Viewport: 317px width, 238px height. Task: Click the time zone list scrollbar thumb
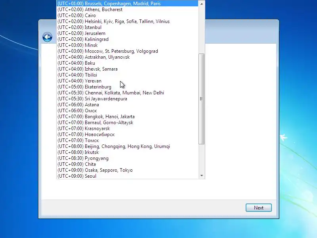(x=202, y=99)
